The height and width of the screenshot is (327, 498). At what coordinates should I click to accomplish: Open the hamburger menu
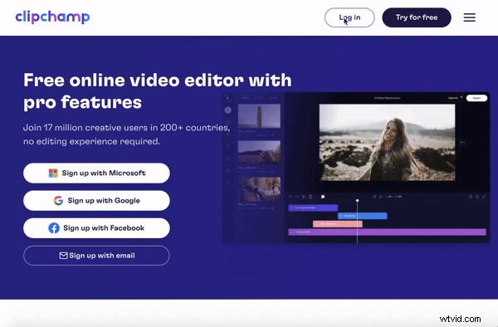tap(470, 17)
